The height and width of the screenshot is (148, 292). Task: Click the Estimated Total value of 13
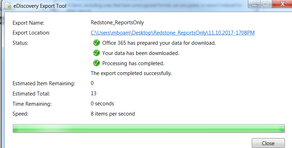click(94, 94)
